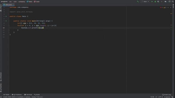Open the Project tool window from left sidebar
The image size is (175, 98).
coord(1,8)
